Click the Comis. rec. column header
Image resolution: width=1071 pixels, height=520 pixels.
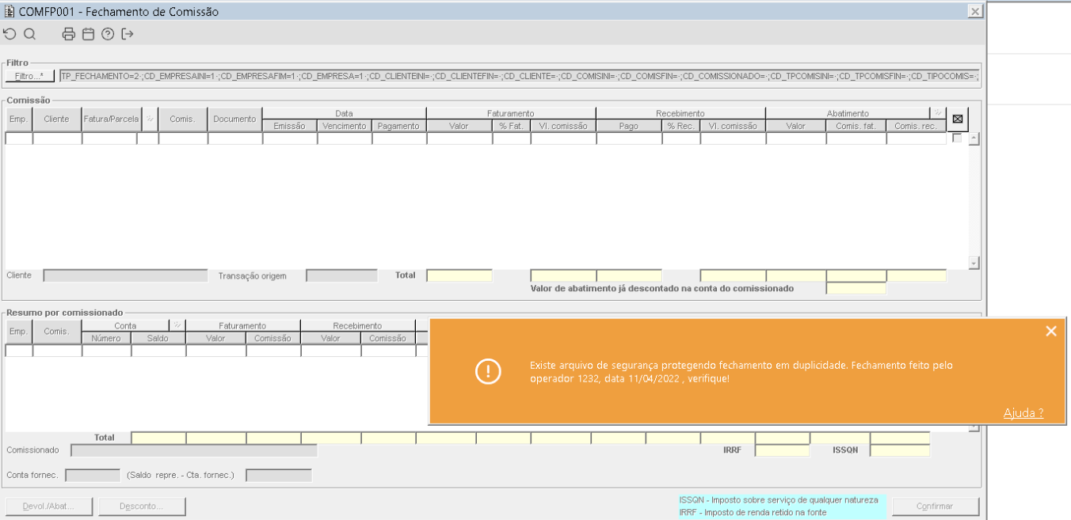coord(916,126)
